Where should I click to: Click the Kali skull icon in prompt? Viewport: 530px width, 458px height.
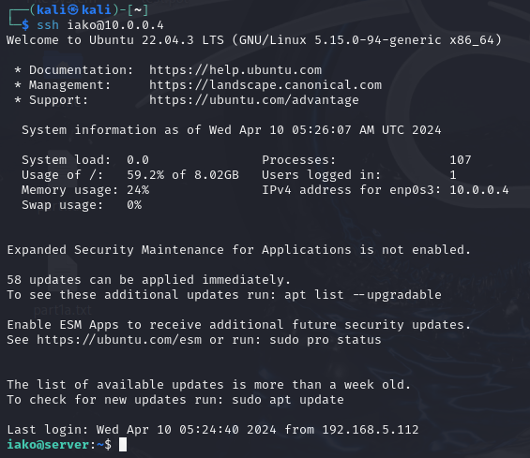tap(72, 9)
